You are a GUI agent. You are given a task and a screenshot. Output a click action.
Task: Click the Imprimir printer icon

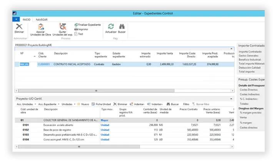tap(76, 29)
